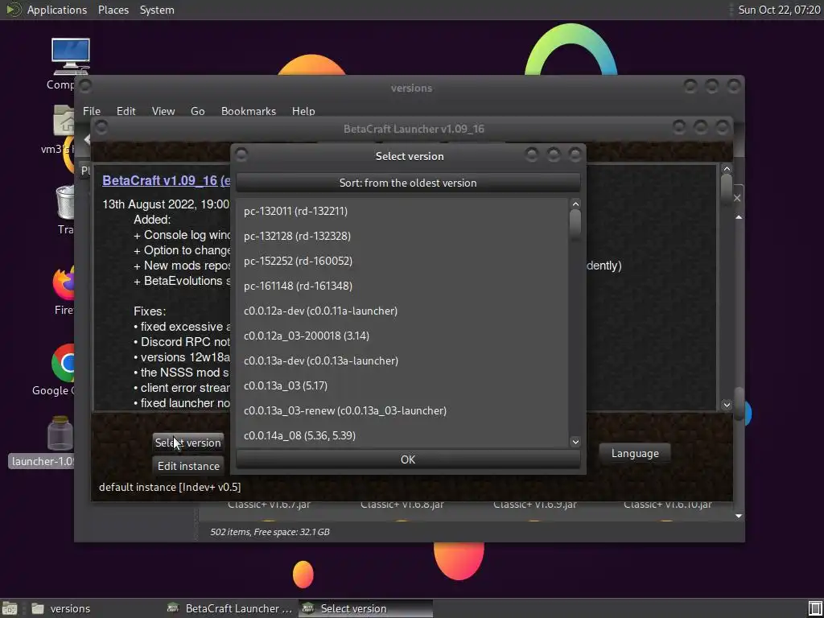Click the default instance [Indev+ v0.5] label
The image size is (824, 618).
[170, 487]
